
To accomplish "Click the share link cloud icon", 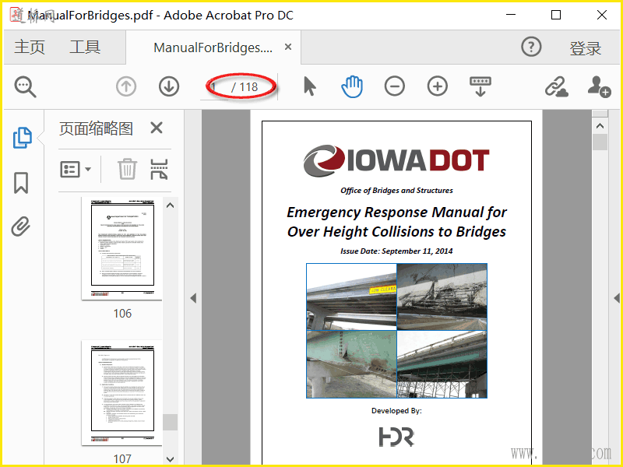I will pyautogui.click(x=556, y=87).
